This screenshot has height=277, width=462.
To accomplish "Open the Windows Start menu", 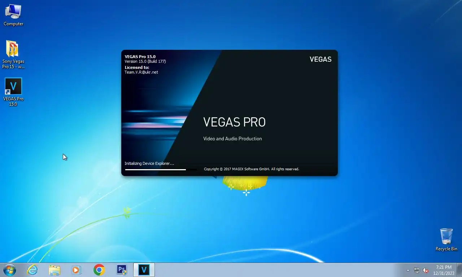I will click(10, 270).
